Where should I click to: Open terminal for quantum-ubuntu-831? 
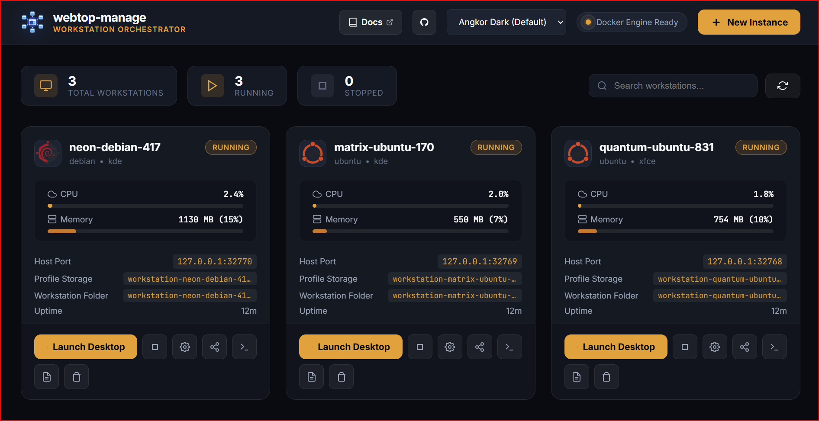pos(774,347)
